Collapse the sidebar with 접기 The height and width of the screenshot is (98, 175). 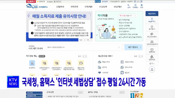[x=152, y=63]
